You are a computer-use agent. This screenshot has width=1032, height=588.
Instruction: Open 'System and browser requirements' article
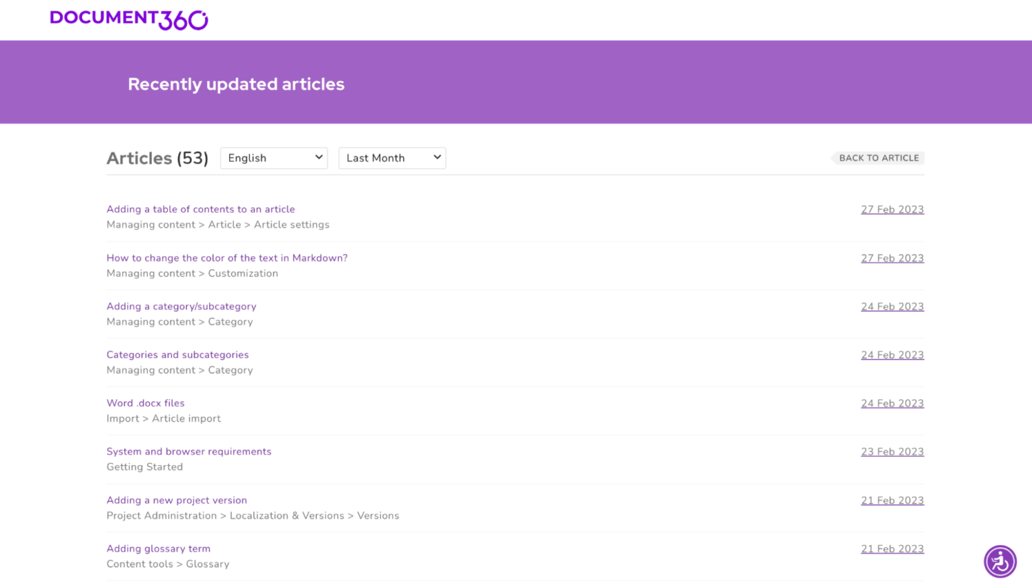[189, 452]
